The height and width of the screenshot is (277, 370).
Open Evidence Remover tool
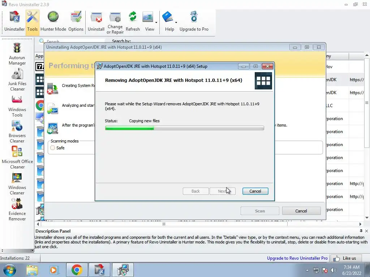[17, 210]
